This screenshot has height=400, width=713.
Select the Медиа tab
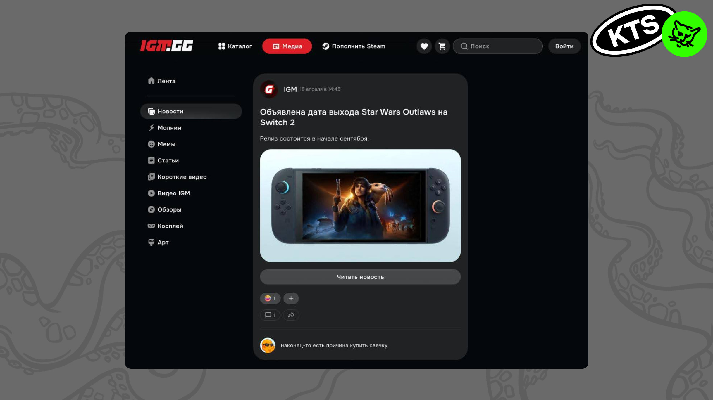pos(287,46)
